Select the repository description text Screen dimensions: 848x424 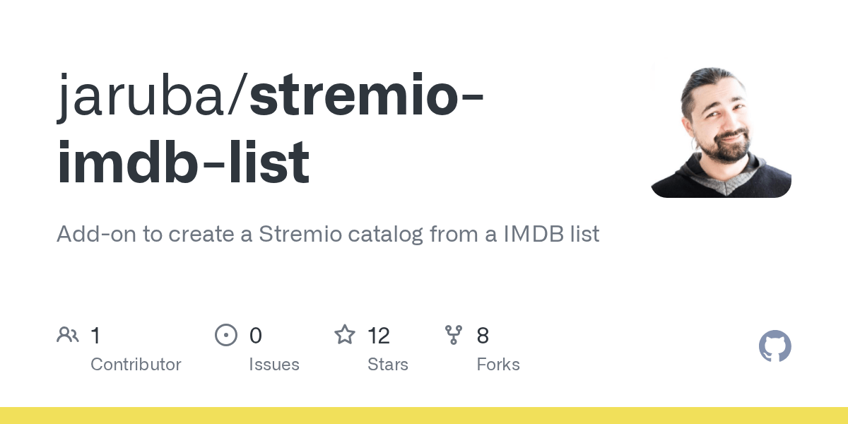point(328,234)
